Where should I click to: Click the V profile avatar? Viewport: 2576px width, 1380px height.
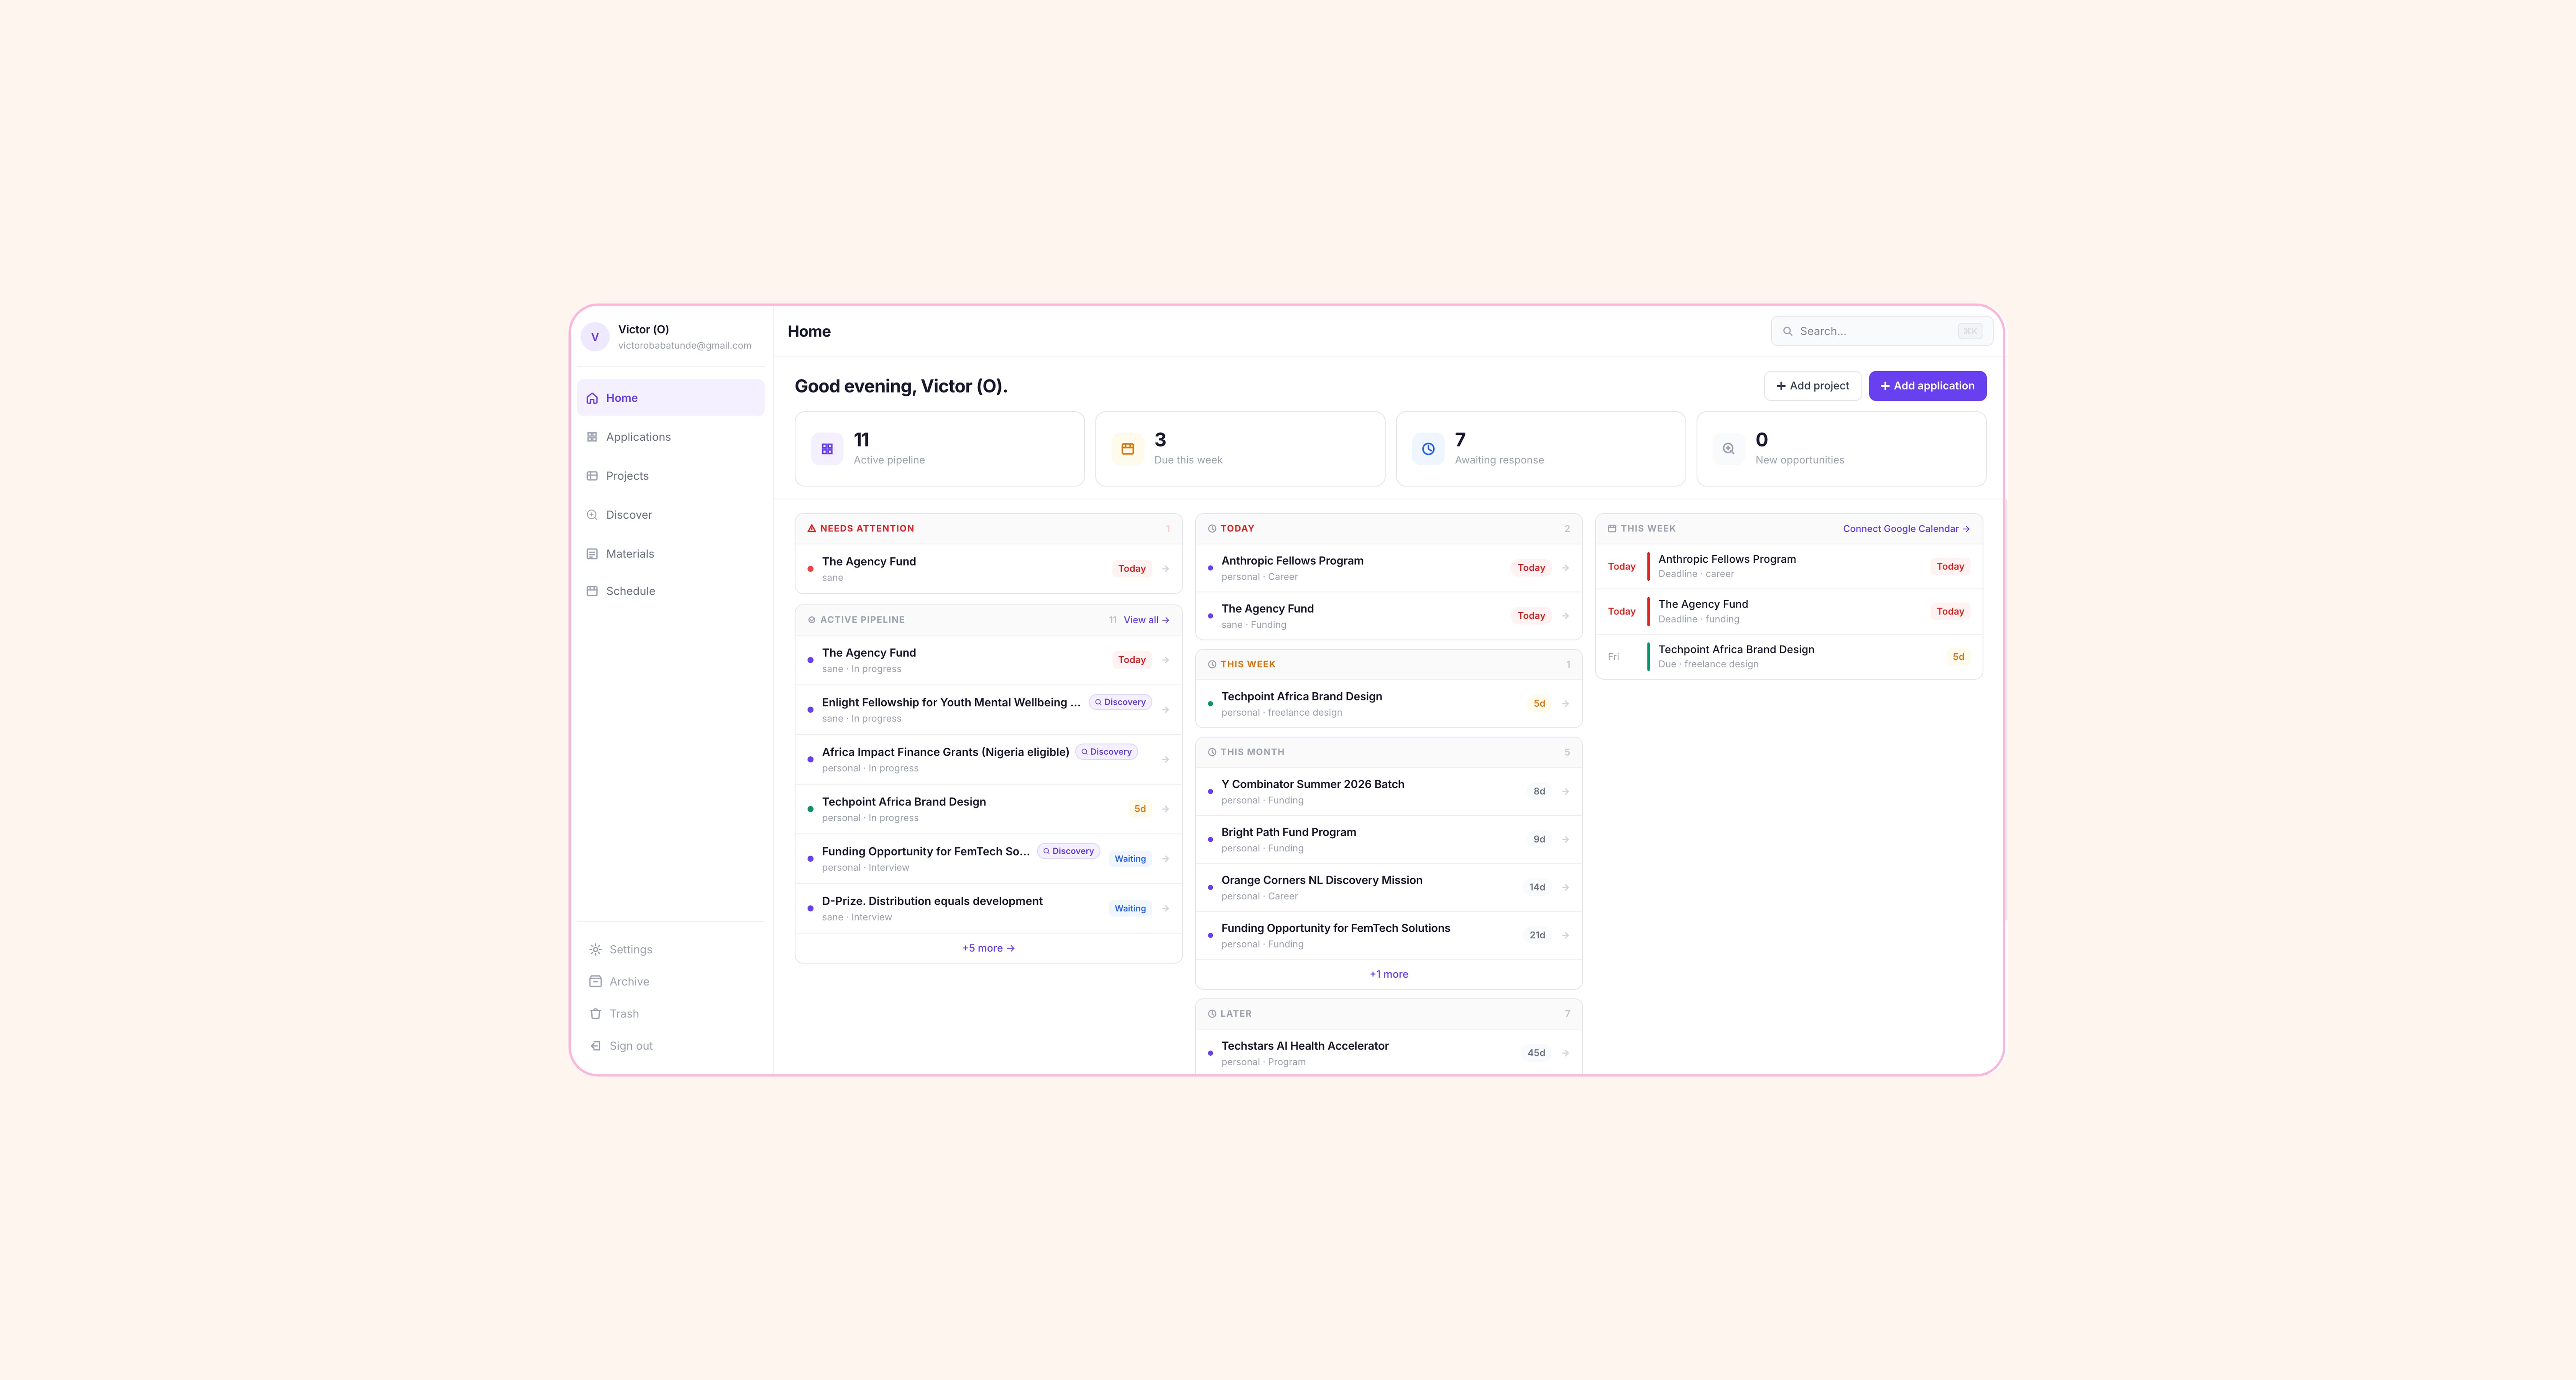click(x=595, y=337)
